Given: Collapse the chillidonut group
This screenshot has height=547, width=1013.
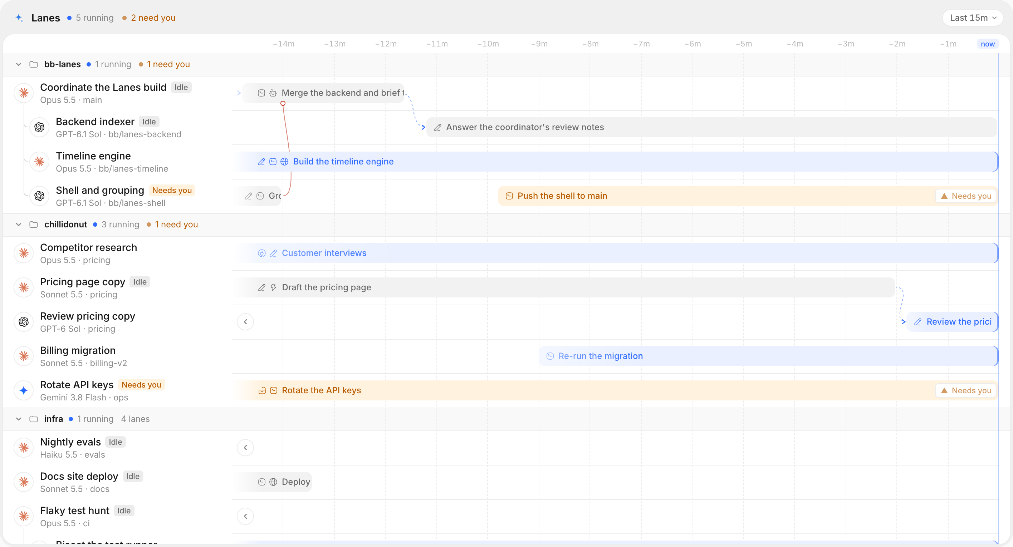Looking at the screenshot, I should point(19,225).
